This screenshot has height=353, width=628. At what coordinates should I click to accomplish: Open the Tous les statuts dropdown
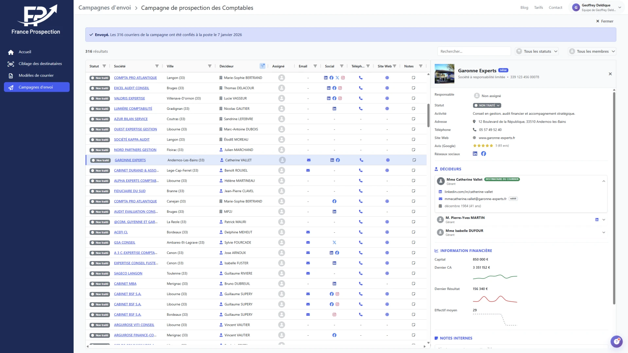coord(537,51)
